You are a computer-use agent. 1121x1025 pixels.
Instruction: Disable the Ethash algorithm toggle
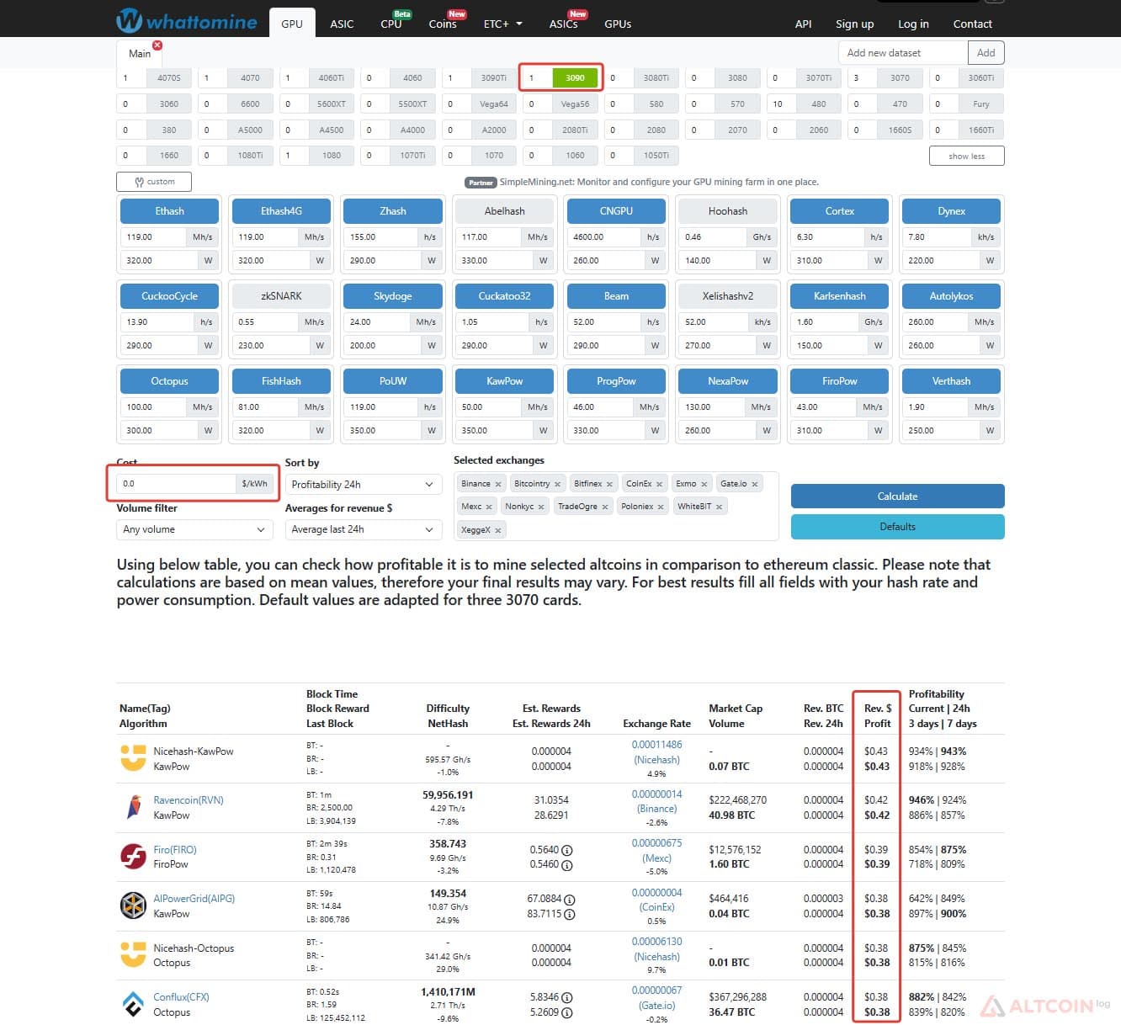coord(169,211)
